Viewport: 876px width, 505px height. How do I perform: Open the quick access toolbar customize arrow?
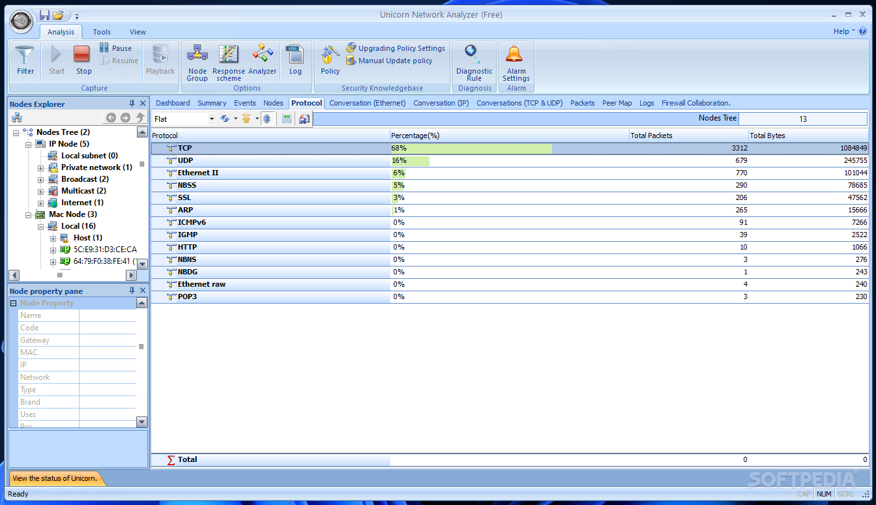click(76, 16)
